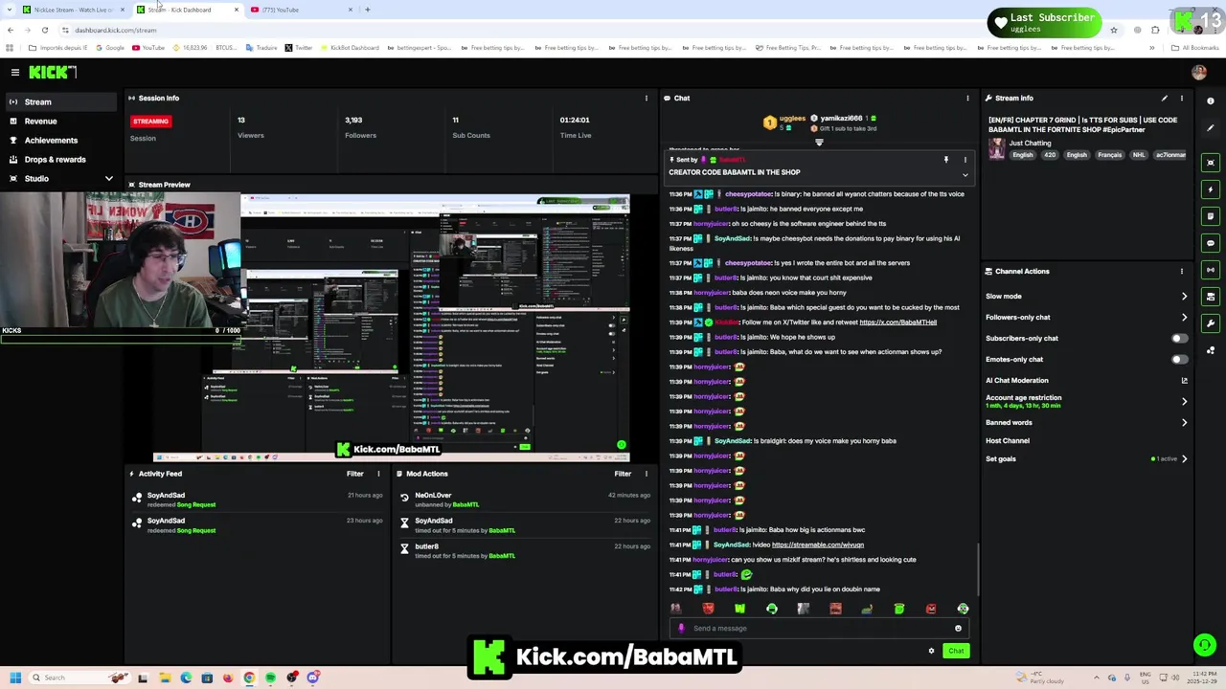The image size is (1226, 689).
Task: Switch to NickLee Stream browser tab
Action: [72, 10]
